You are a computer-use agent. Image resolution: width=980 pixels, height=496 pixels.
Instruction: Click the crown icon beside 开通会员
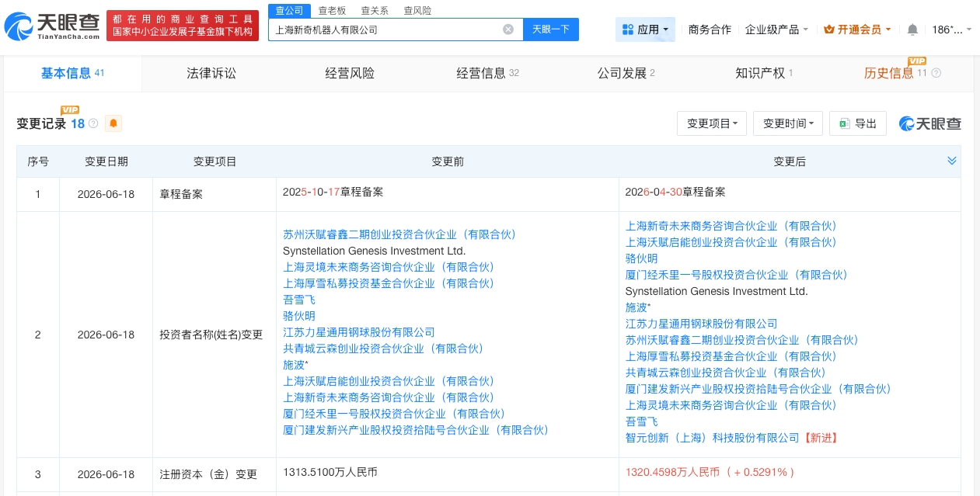click(x=828, y=29)
